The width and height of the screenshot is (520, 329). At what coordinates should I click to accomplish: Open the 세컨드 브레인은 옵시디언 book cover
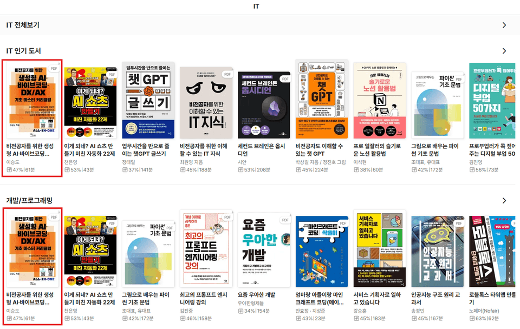(264, 105)
